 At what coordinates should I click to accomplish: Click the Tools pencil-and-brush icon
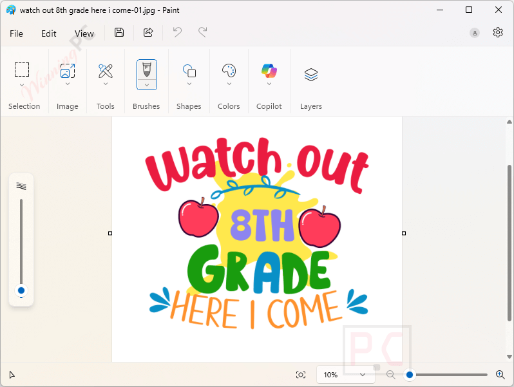click(x=106, y=71)
